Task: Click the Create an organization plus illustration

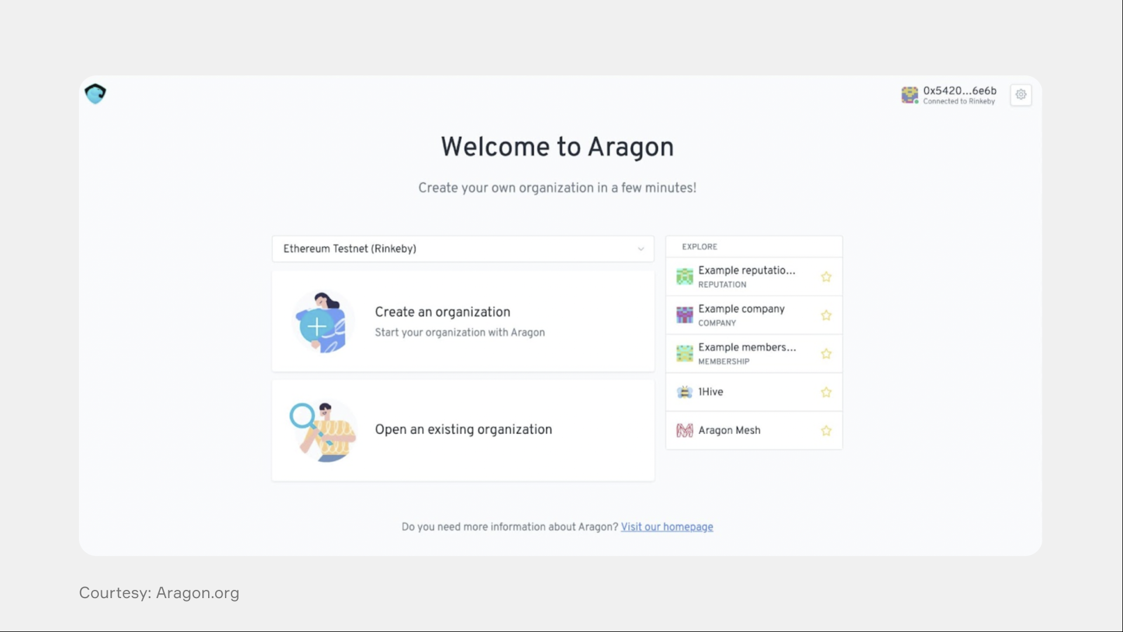Action: tap(323, 322)
